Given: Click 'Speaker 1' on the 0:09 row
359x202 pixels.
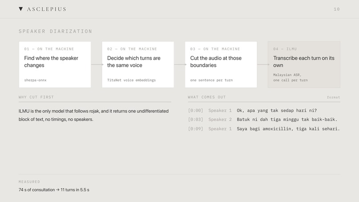Looking at the screenshot, I should (x=220, y=129).
